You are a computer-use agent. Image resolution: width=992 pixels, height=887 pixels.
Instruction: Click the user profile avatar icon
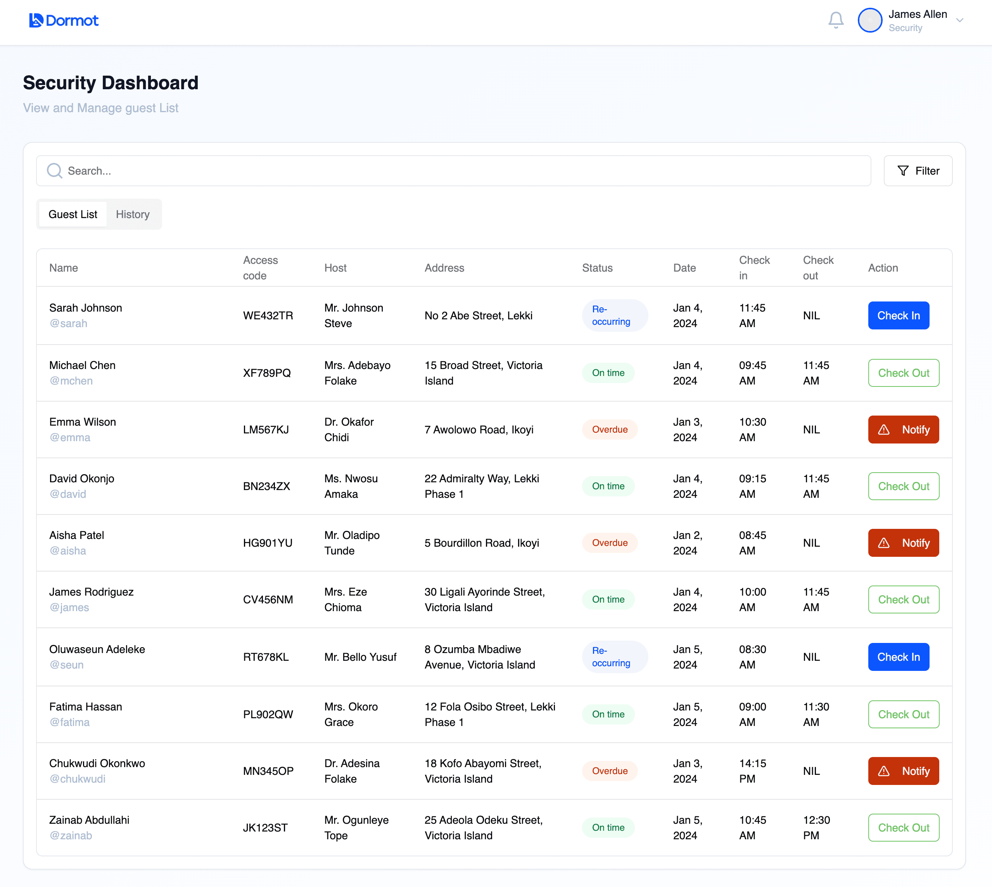click(x=869, y=21)
